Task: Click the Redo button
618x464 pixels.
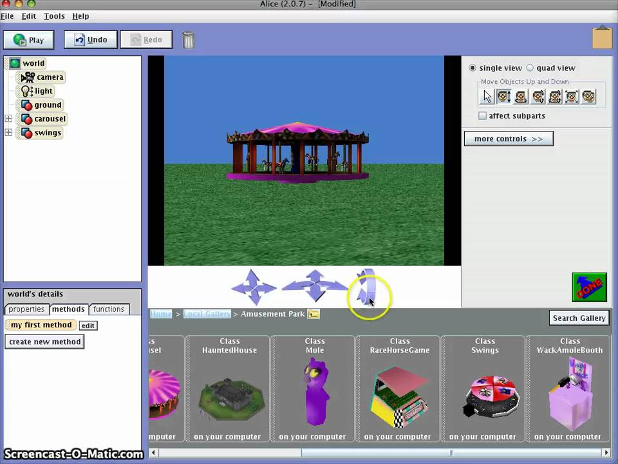Action: pos(146,40)
